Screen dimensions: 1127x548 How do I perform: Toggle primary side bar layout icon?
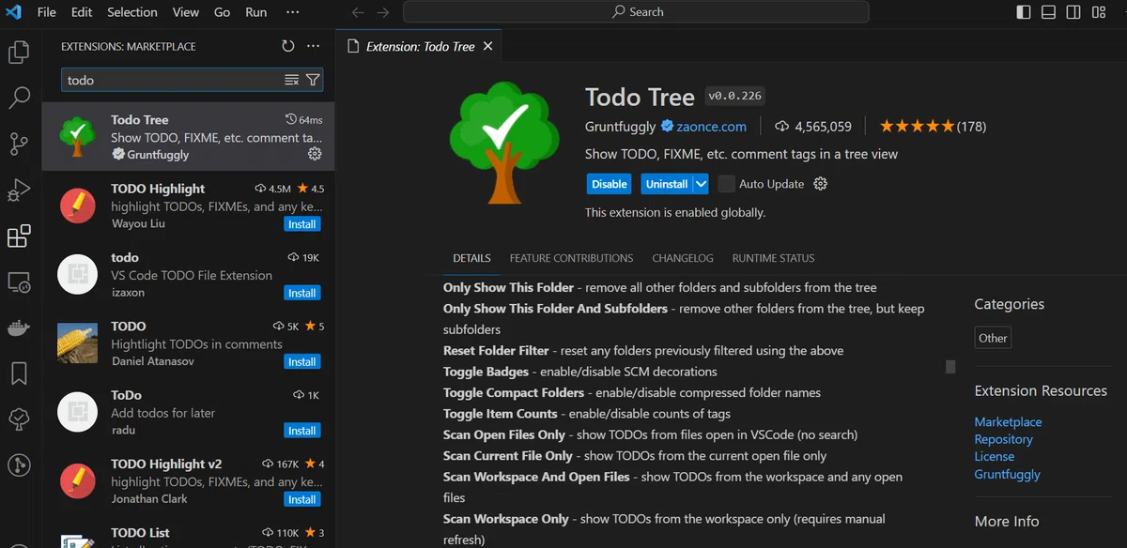coord(1024,12)
